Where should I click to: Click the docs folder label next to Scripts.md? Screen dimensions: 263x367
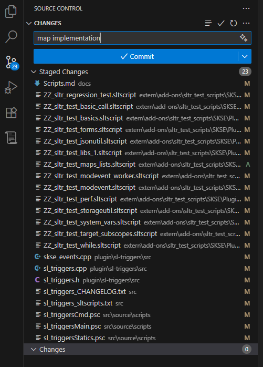[85, 84]
